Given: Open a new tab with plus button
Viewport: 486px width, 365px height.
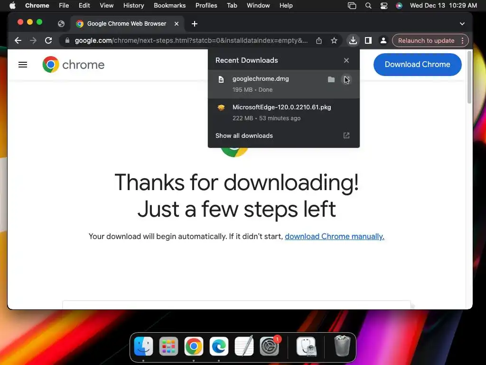Looking at the screenshot, I should [194, 24].
